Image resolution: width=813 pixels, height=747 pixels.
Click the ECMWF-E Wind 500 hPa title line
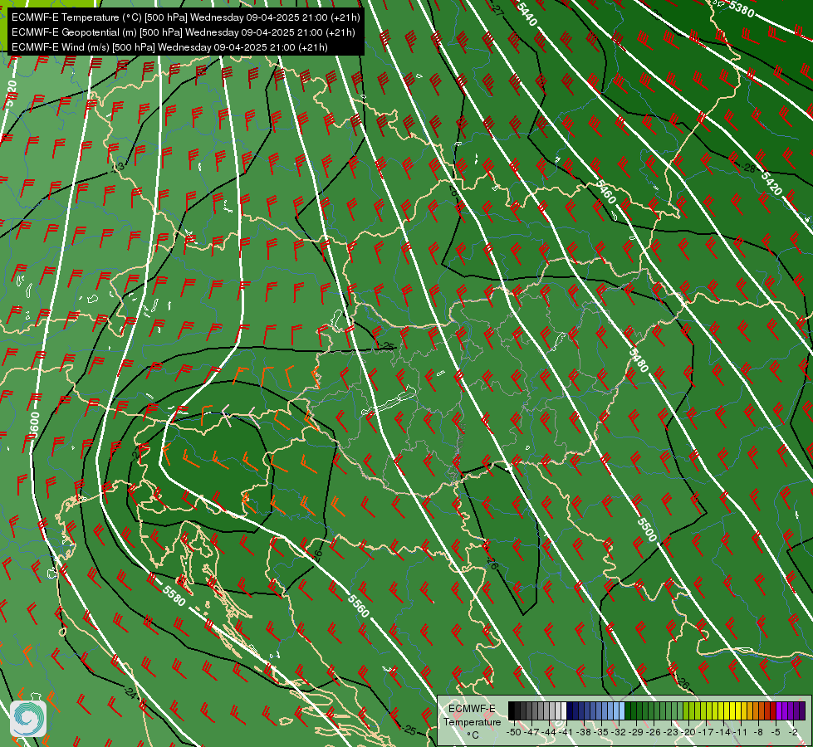169,47
